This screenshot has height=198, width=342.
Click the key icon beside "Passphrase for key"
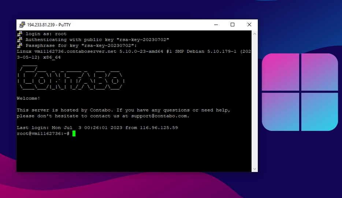point(20,45)
